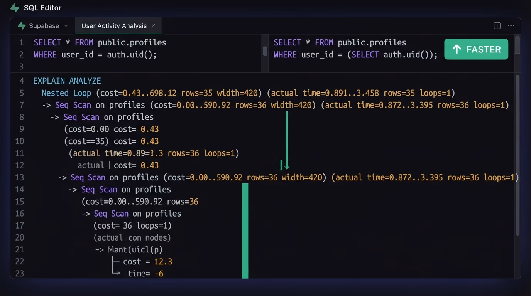Toggle the split editor layout icon
This screenshot has width=531, height=296.
pos(497,26)
